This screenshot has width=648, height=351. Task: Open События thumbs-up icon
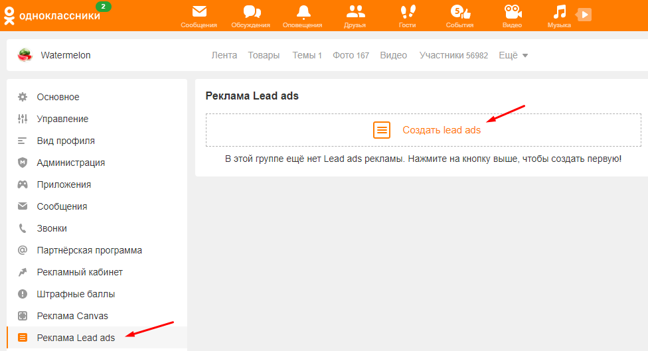pos(460,11)
